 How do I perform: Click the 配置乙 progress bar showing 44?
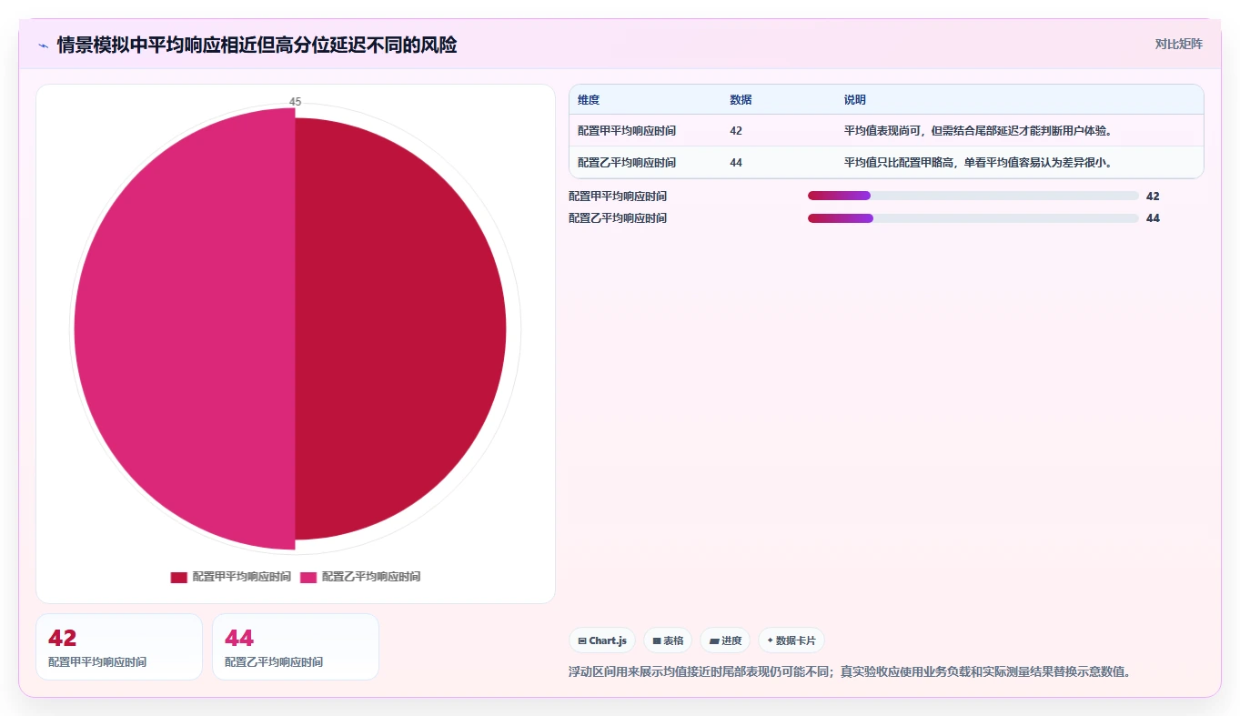click(x=973, y=218)
